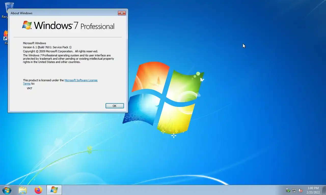Image resolution: width=326 pixels, height=195 pixels.
Task: Click the Windows 7 Professional logo banner
Action: point(68,26)
